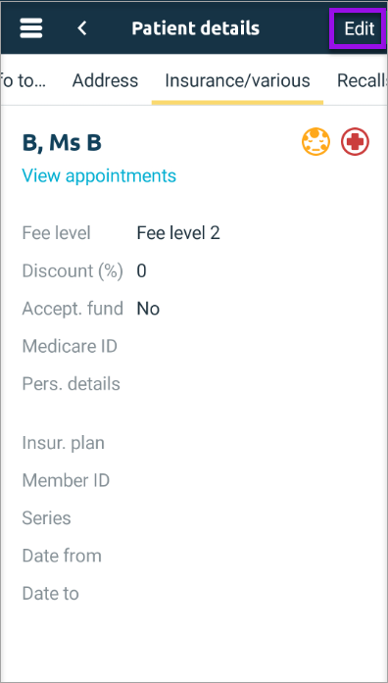
Task: Click the Accept. fund No value
Action: [148, 309]
